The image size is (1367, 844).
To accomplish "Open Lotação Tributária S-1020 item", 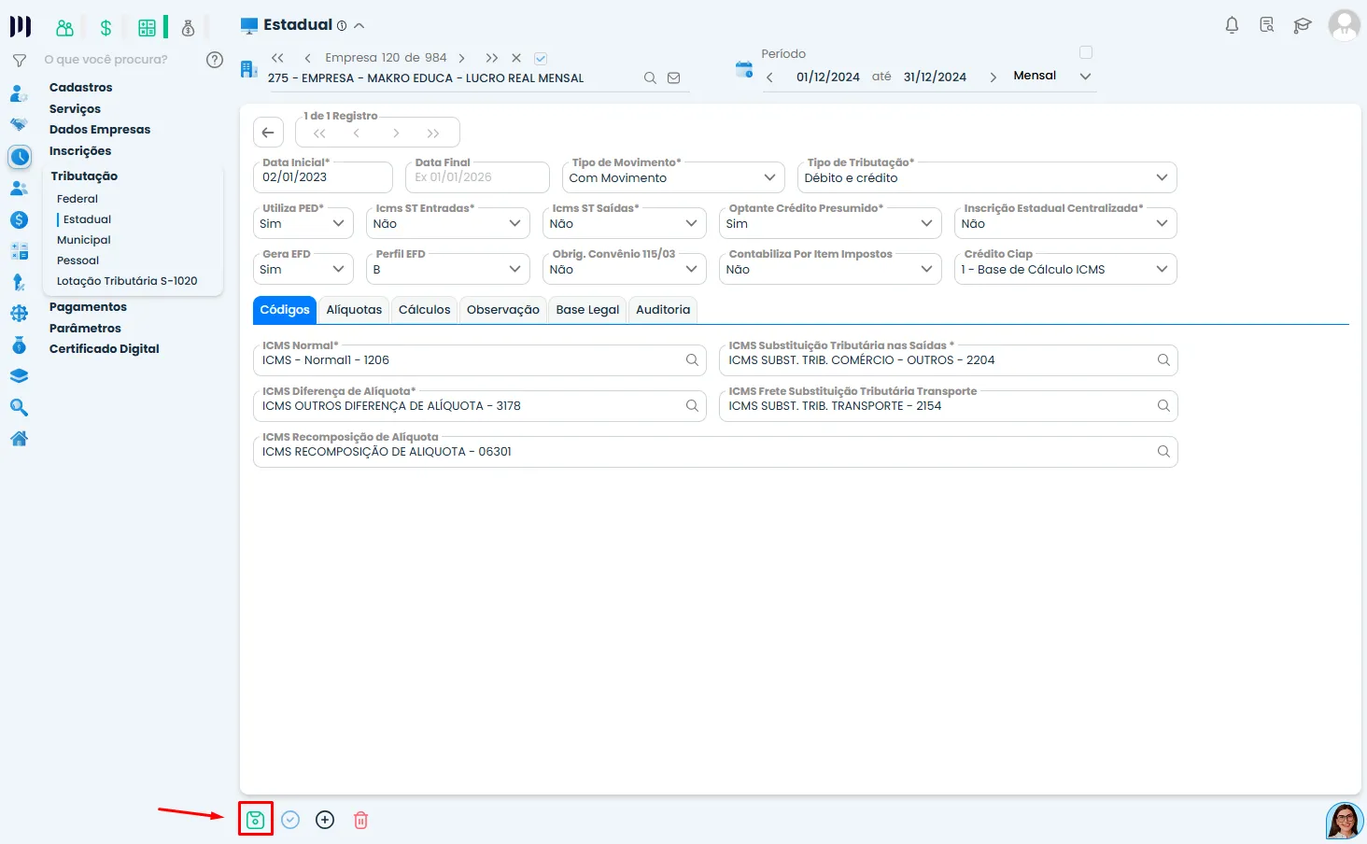I will tap(127, 281).
